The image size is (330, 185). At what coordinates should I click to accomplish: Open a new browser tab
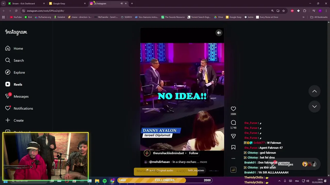click(132, 3)
